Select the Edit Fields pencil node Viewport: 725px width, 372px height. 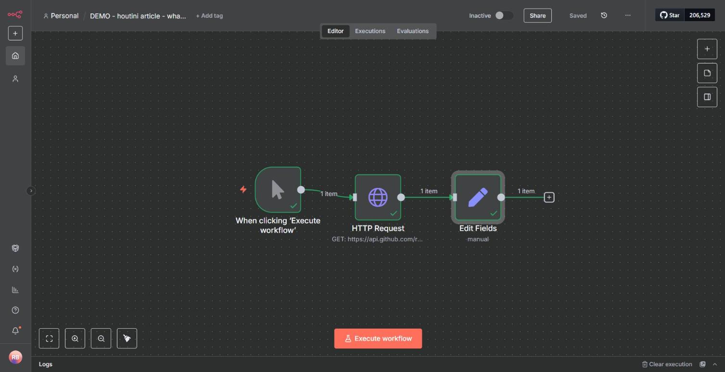click(478, 197)
